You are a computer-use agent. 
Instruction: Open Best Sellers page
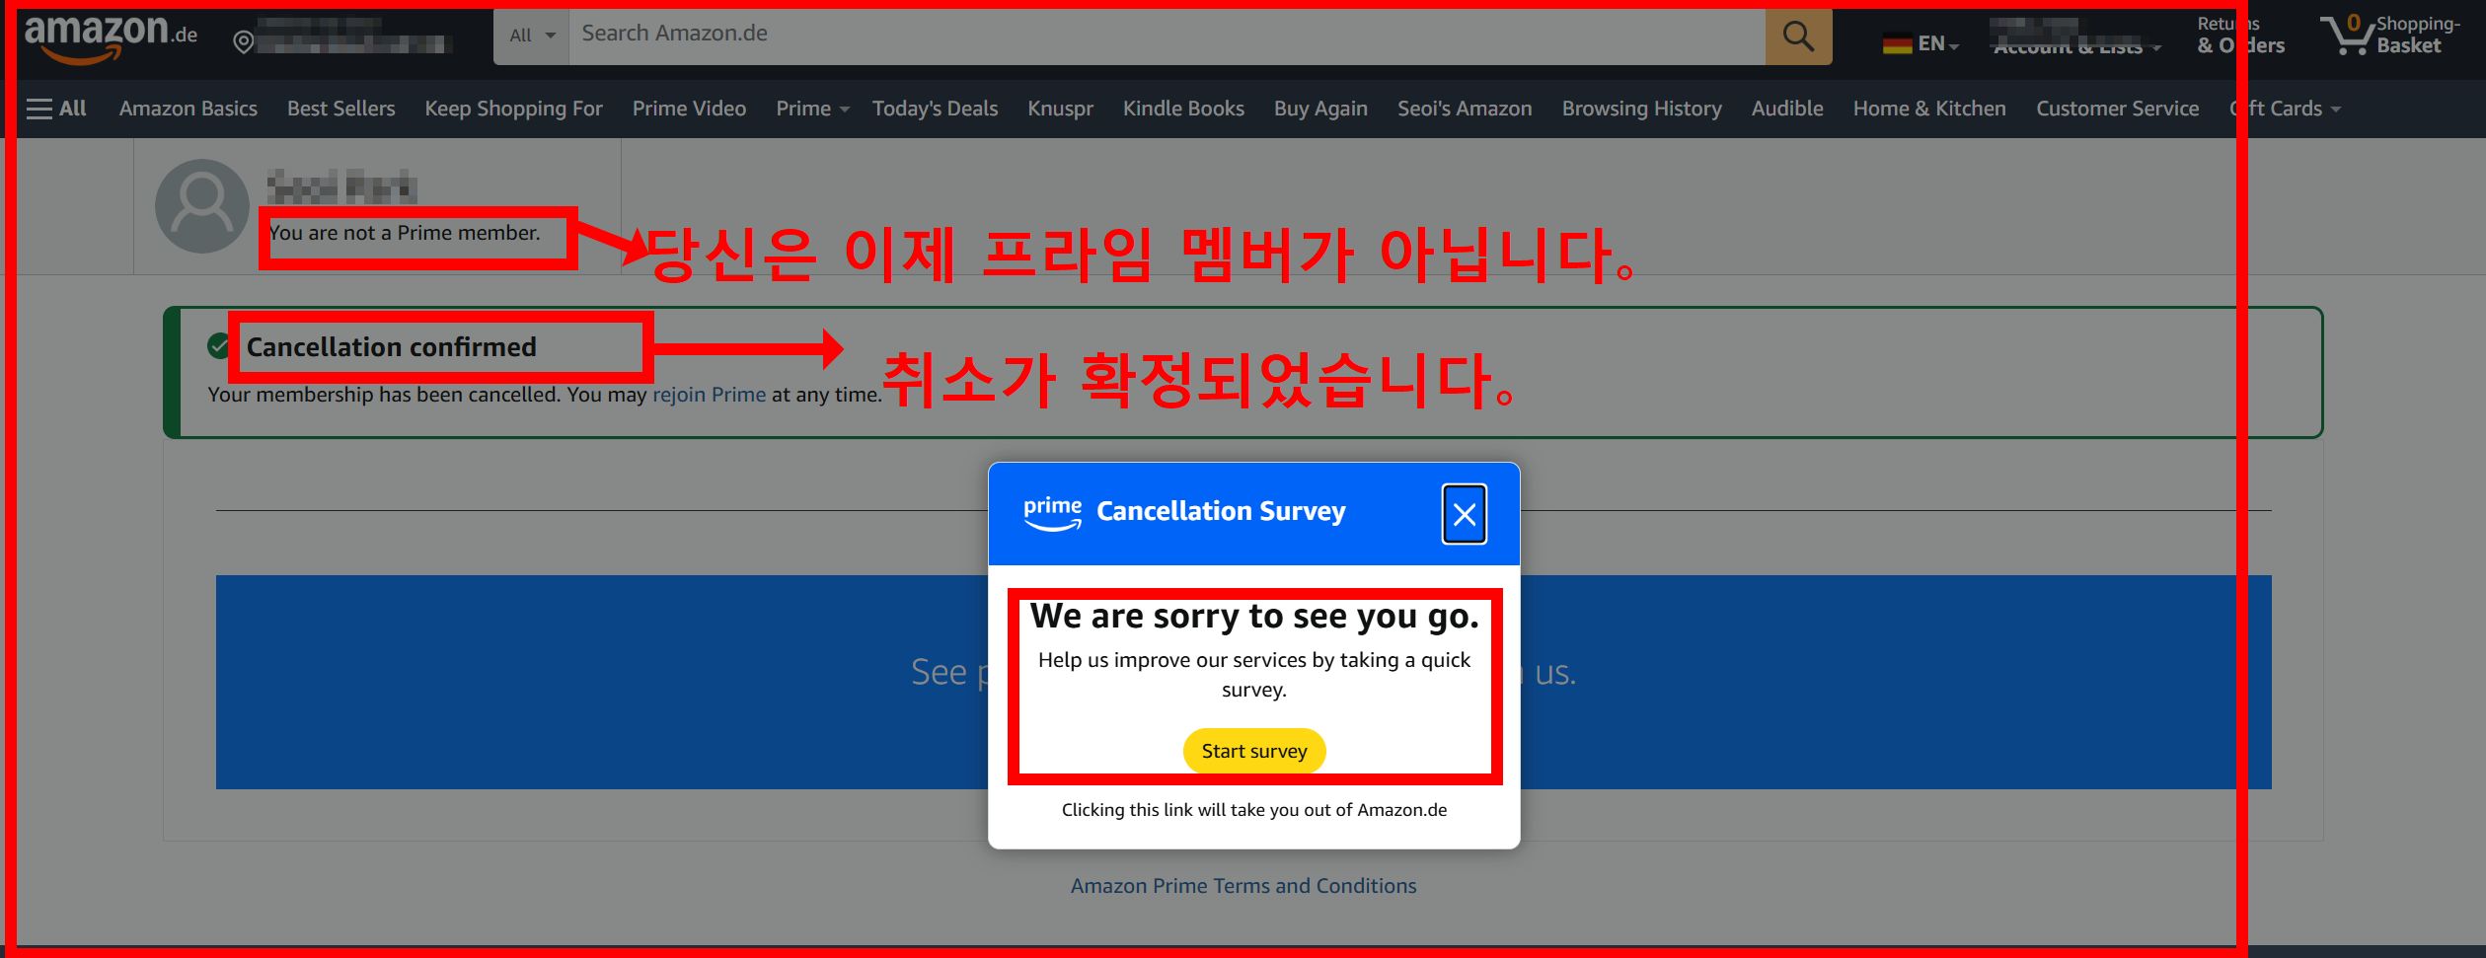tap(341, 109)
